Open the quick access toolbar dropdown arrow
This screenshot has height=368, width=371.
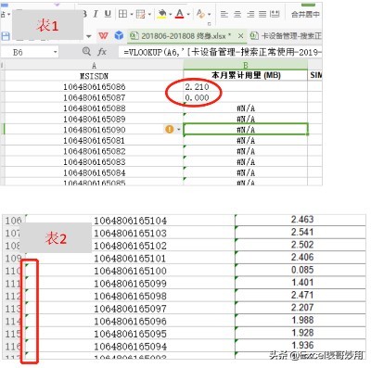[89, 36]
